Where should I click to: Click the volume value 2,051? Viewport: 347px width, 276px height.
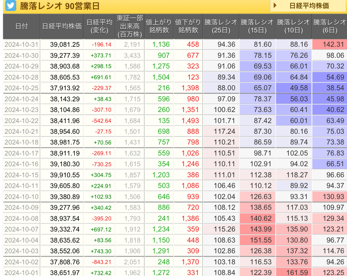(x=132, y=262)
